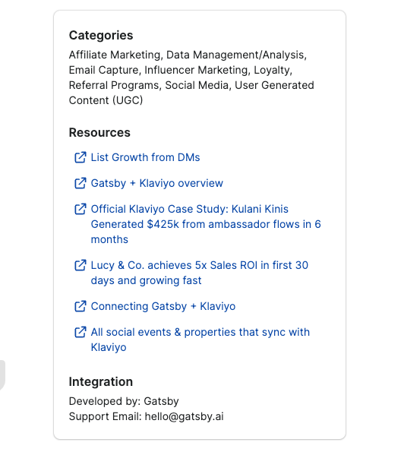404x452 pixels.
Task: Click external-link icon beside List Growth from DMs
Action: click(80, 157)
